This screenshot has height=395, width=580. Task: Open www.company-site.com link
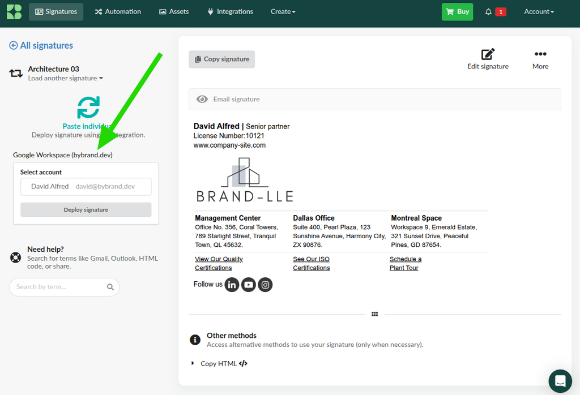tap(229, 145)
